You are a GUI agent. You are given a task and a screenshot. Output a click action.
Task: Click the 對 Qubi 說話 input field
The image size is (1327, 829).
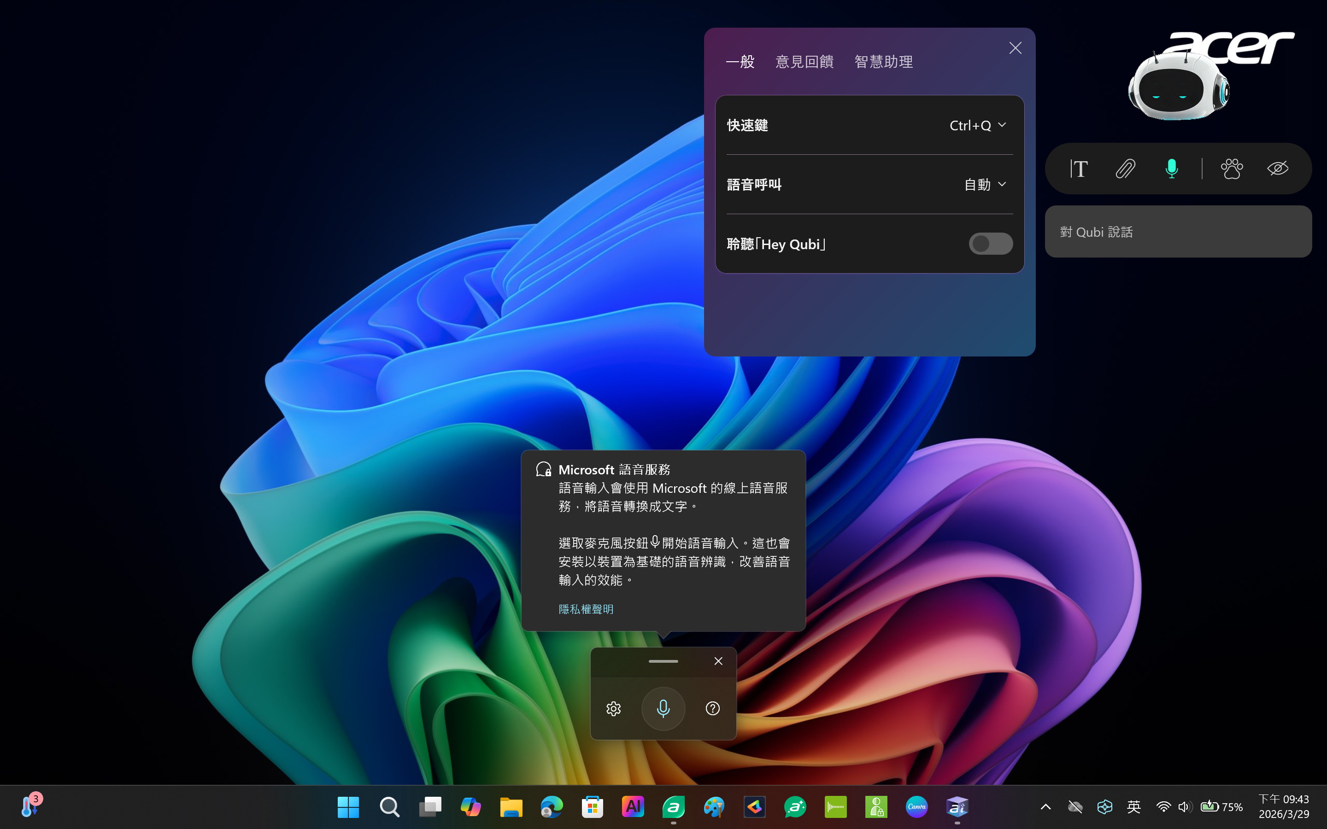coord(1178,232)
